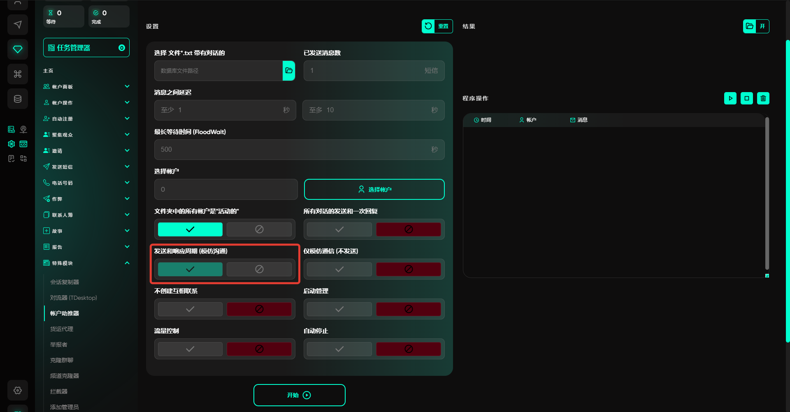Click the paper plane icon in left sidebar
Image resolution: width=790 pixels, height=412 pixels.
pos(18,25)
